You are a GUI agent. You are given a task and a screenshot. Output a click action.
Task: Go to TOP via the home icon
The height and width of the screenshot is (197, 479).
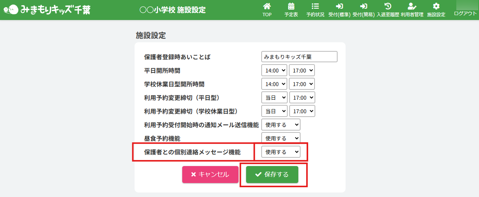pyautogui.click(x=267, y=6)
